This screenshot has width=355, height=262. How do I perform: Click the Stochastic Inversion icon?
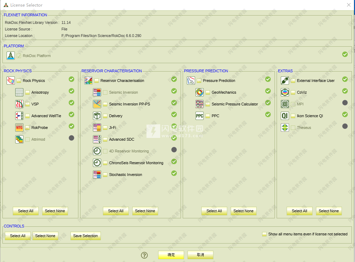coord(97,175)
